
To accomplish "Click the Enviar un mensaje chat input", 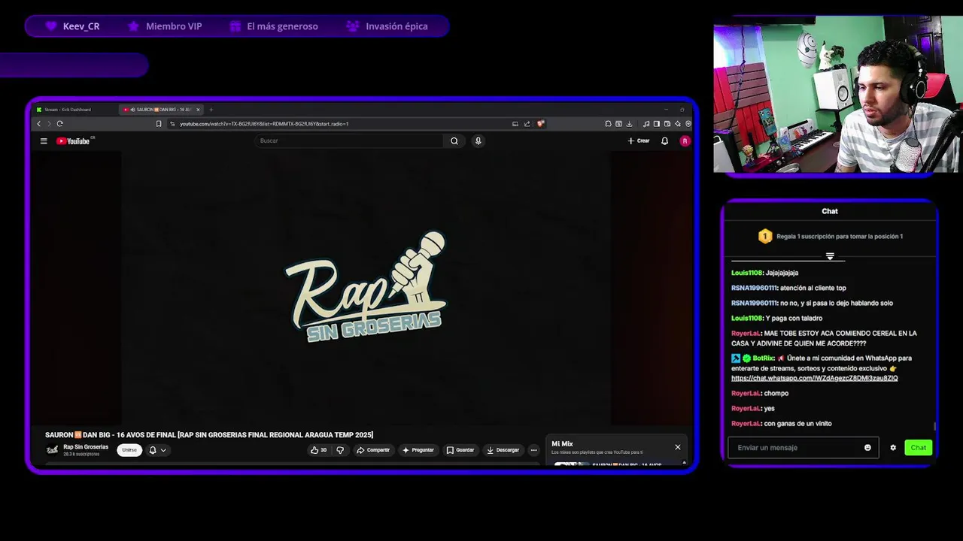I will click(x=803, y=448).
